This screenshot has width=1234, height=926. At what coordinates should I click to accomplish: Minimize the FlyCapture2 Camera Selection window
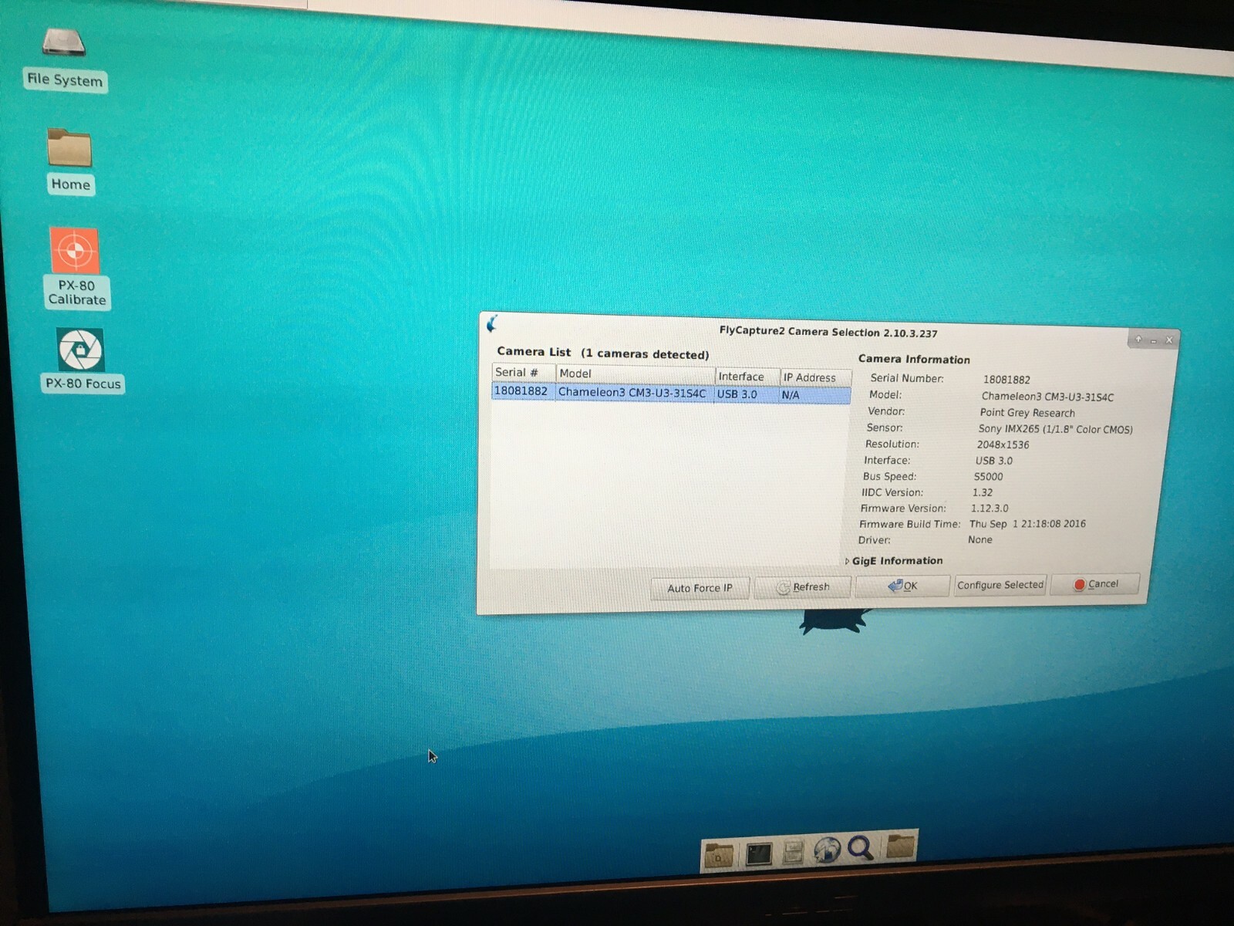[1154, 340]
